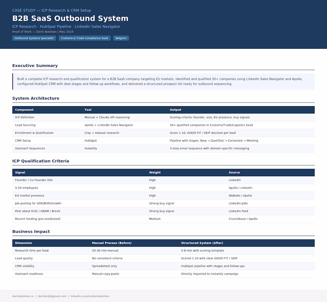Click the CASE STUDY subtitle line
Viewport: 327px width, 302px height.
point(51,10)
